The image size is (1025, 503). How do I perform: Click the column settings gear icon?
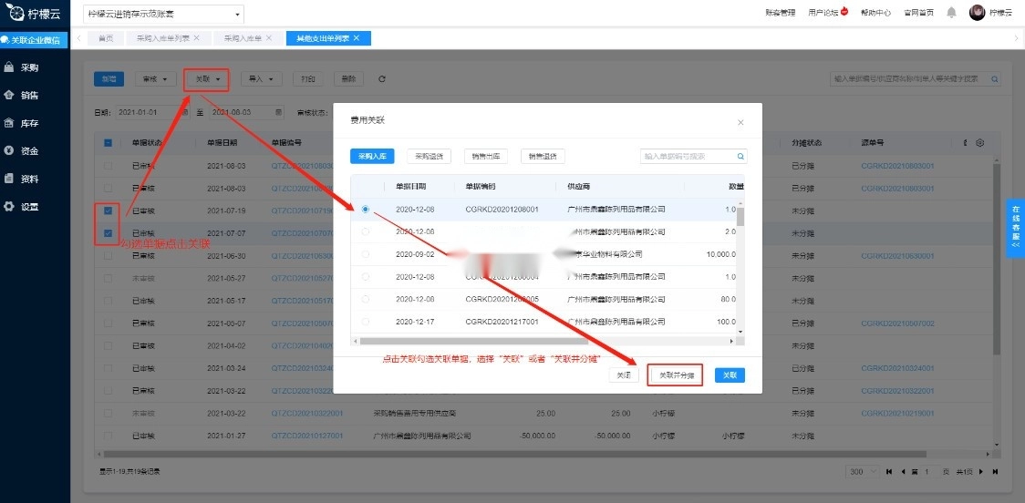(x=980, y=143)
